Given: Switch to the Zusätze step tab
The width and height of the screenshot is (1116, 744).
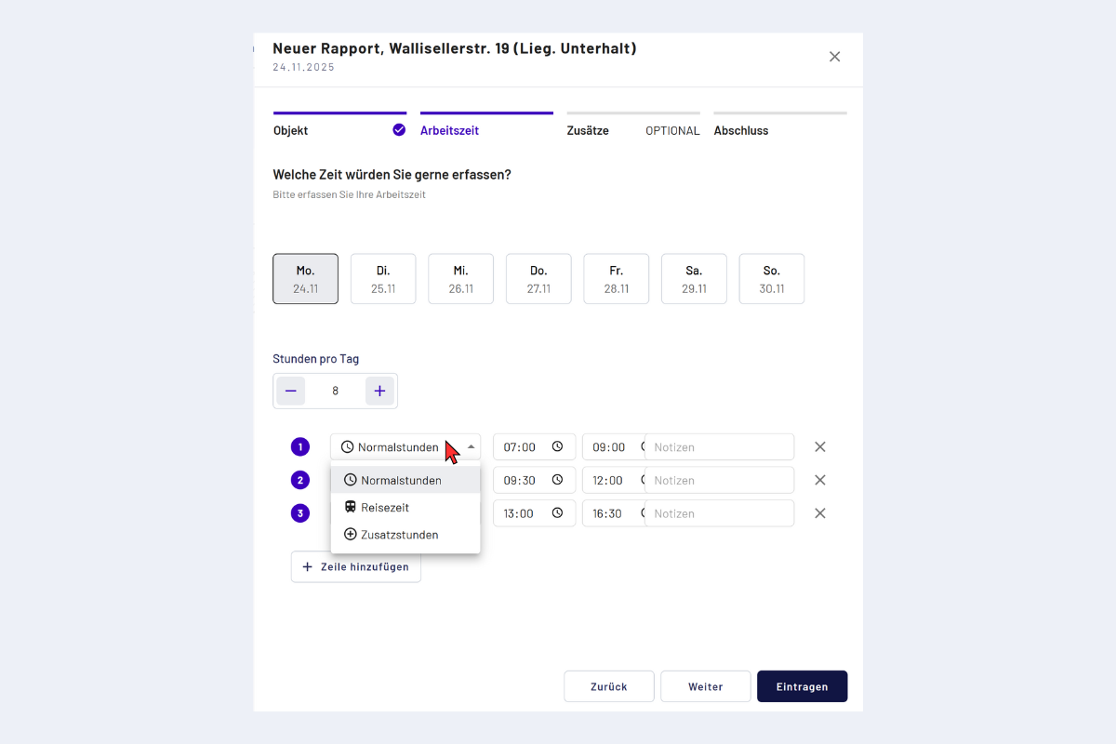Looking at the screenshot, I should [x=588, y=131].
